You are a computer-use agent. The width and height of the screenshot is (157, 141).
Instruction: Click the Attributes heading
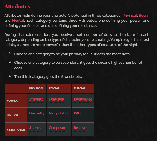[17, 6]
